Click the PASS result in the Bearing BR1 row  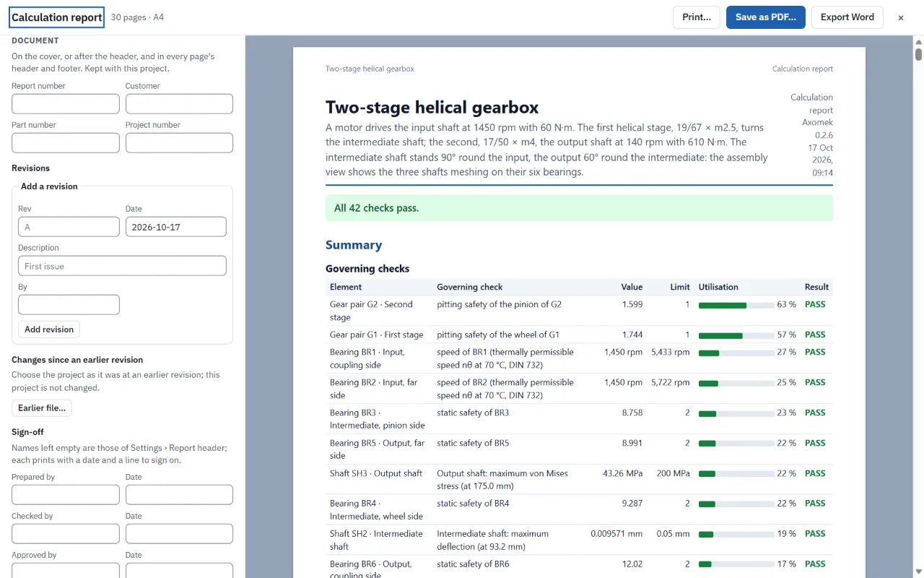(815, 352)
